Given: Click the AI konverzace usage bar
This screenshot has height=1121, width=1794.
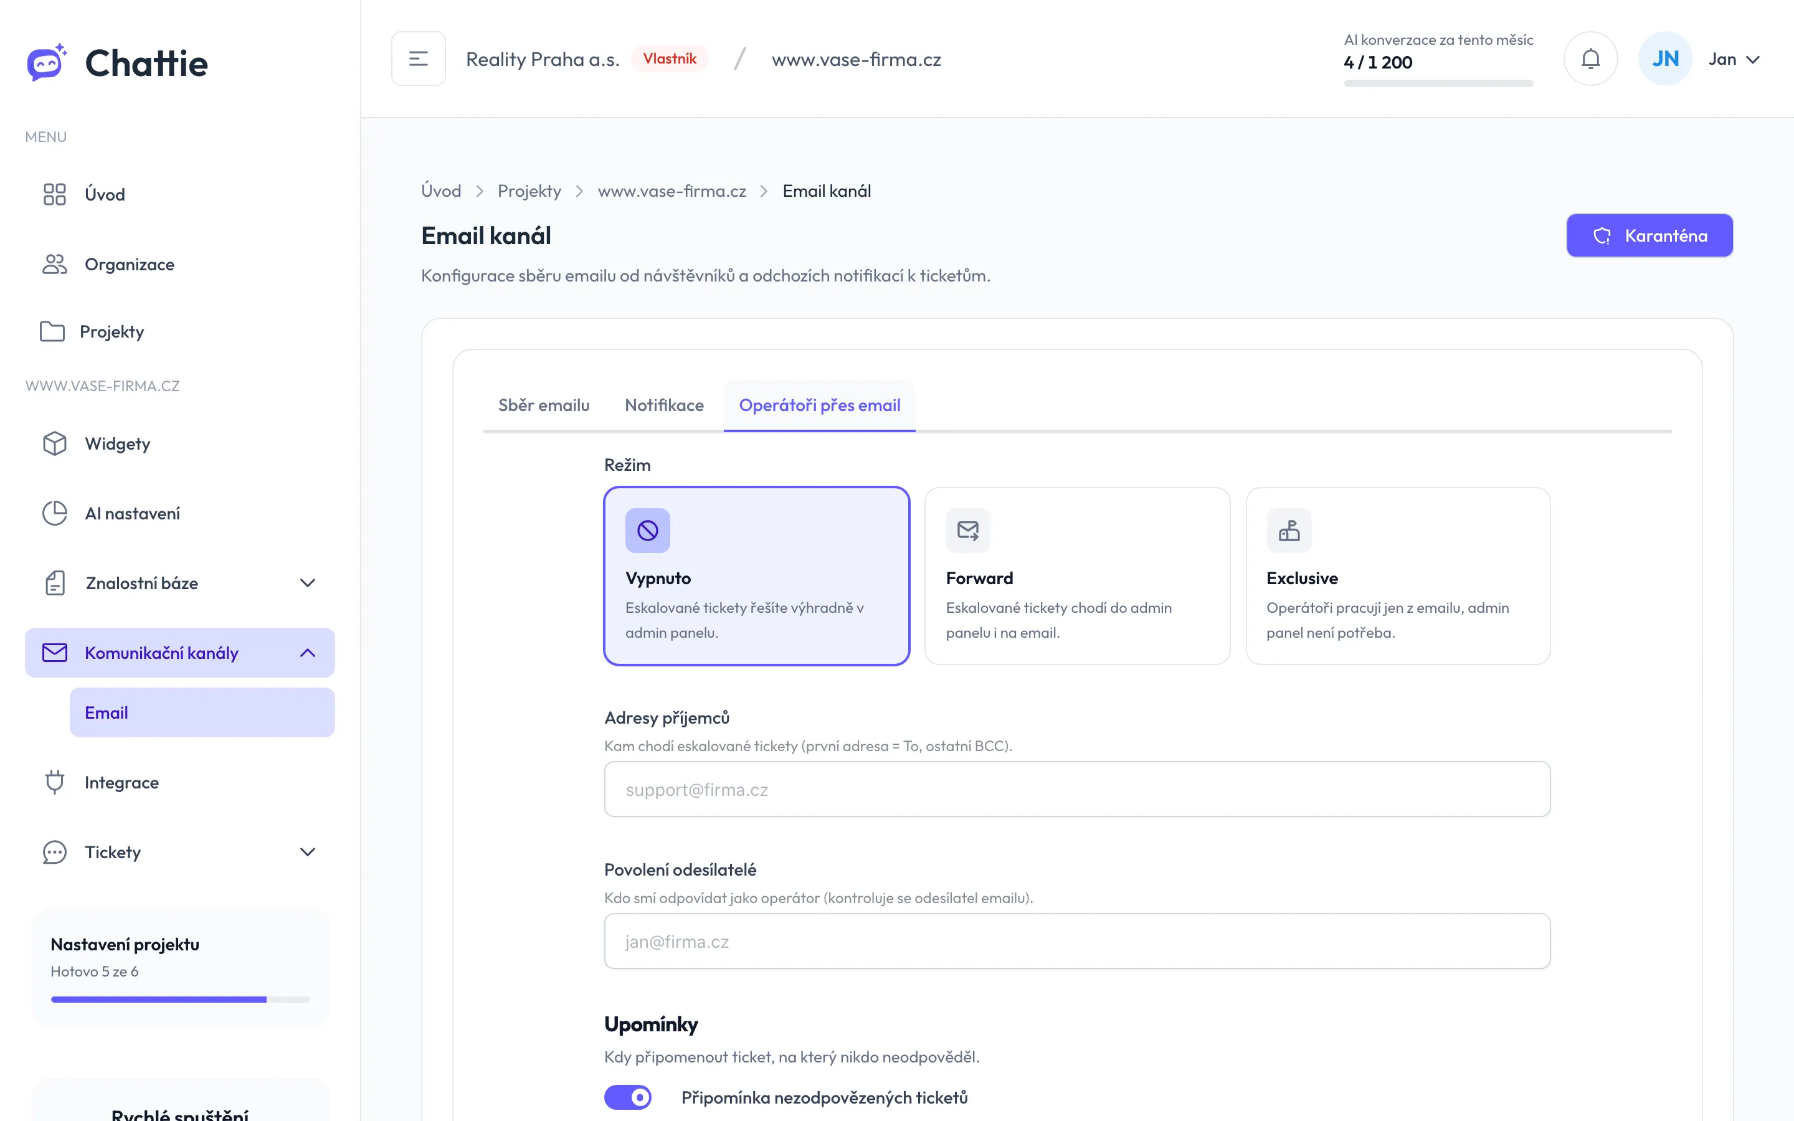Looking at the screenshot, I should [x=1438, y=83].
